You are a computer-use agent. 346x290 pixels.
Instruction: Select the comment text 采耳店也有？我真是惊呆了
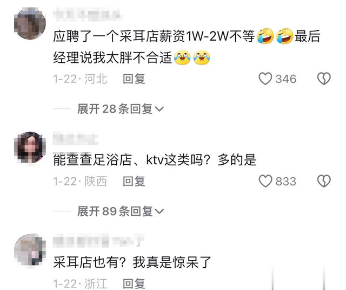point(132,262)
